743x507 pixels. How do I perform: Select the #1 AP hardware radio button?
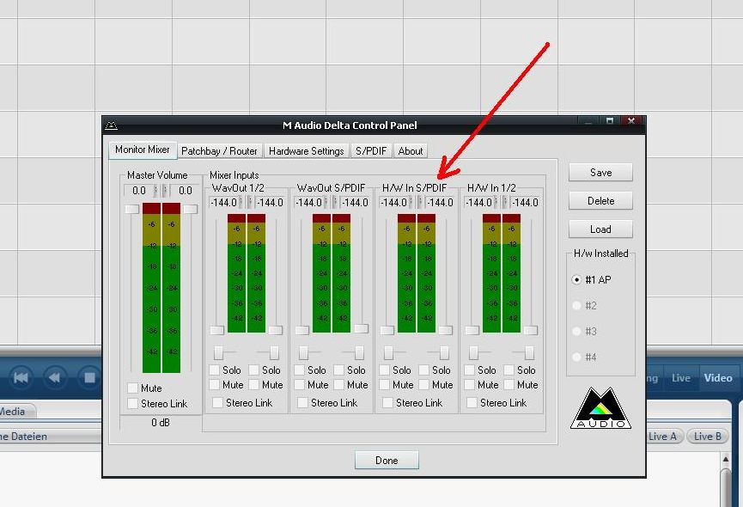pyautogui.click(x=576, y=279)
